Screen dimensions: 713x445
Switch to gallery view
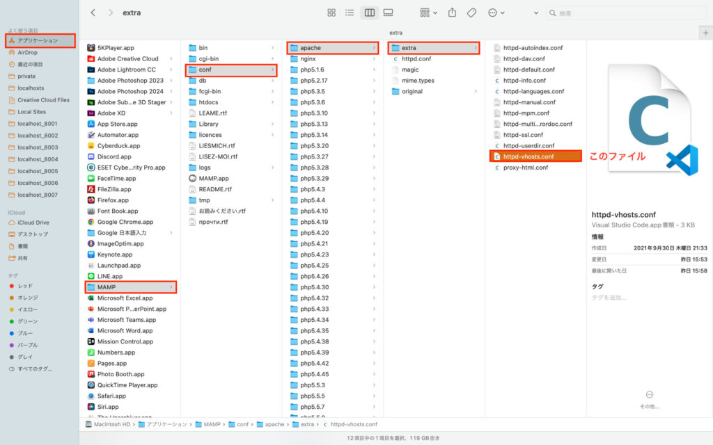click(x=389, y=13)
